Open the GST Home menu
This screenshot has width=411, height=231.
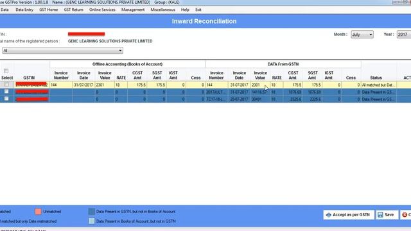(49, 10)
